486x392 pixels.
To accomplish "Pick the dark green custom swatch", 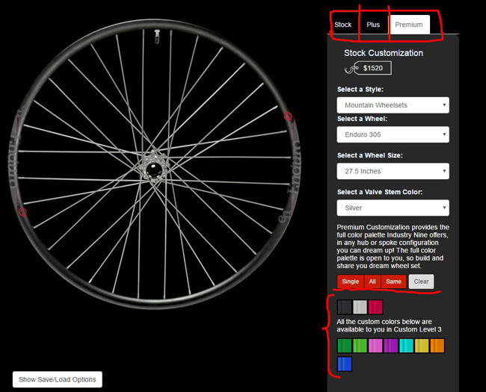I will point(344,346).
